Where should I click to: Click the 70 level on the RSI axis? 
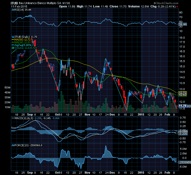pyautogui.click(x=181, y=17)
